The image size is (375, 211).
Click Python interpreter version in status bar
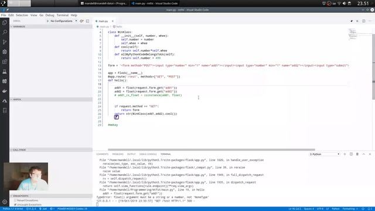[13, 209]
